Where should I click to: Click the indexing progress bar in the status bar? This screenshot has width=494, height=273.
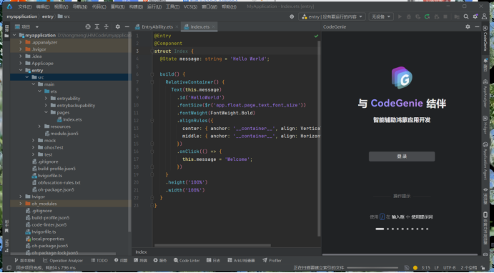pos(372,268)
